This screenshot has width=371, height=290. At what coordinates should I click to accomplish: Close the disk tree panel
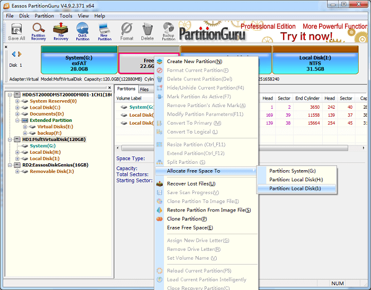109,87
